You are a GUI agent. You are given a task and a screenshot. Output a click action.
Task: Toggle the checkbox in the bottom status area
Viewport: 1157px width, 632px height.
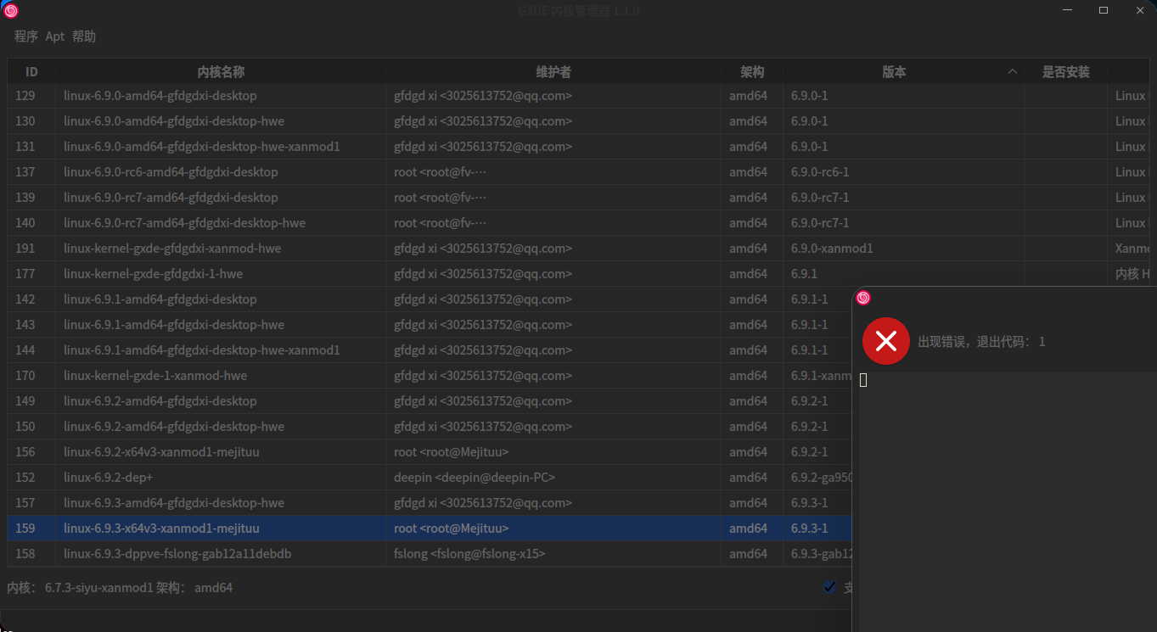829,587
